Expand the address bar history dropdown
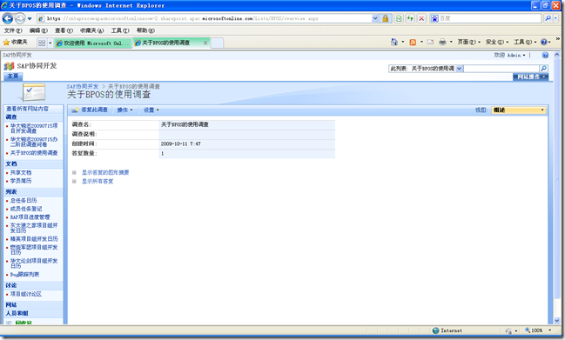Viewport: 565px width, 340px height. click(x=375, y=18)
